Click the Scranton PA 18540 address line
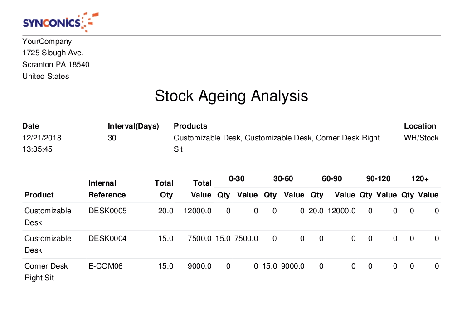This screenshot has width=462, height=313. tap(56, 65)
